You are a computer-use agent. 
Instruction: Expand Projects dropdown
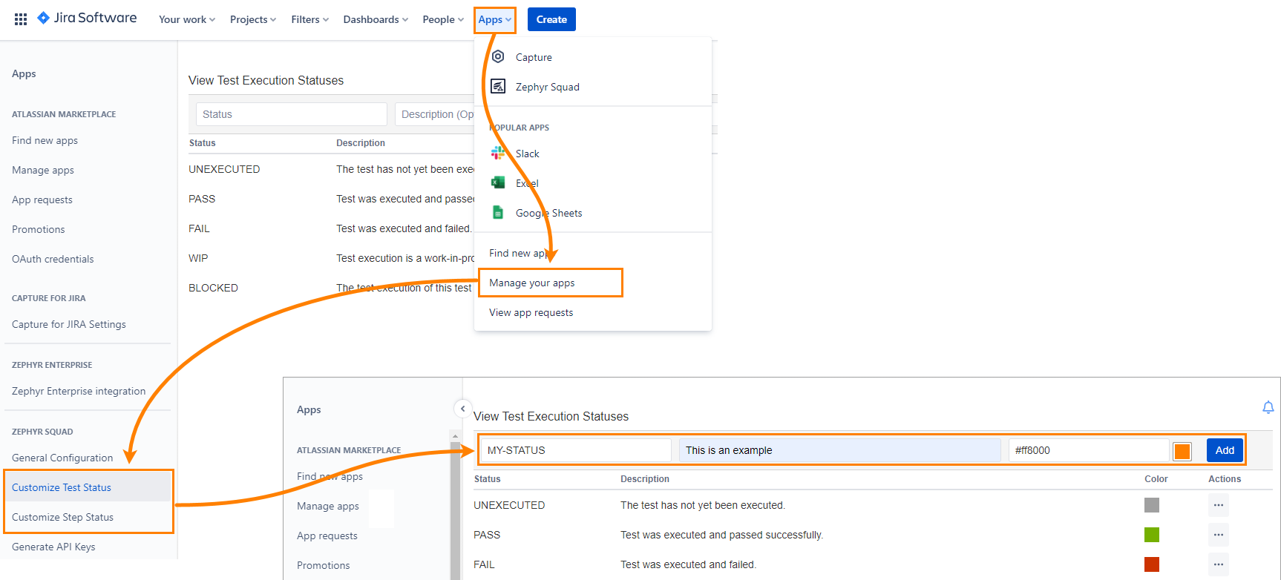click(253, 19)
